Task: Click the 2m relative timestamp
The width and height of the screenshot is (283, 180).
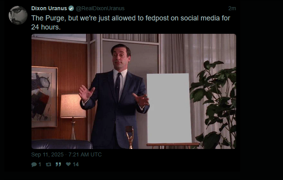Action: [x=232, y=8]
